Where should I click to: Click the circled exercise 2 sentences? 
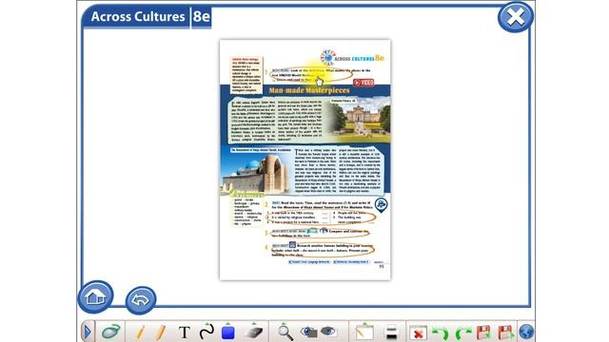point(321,218)
